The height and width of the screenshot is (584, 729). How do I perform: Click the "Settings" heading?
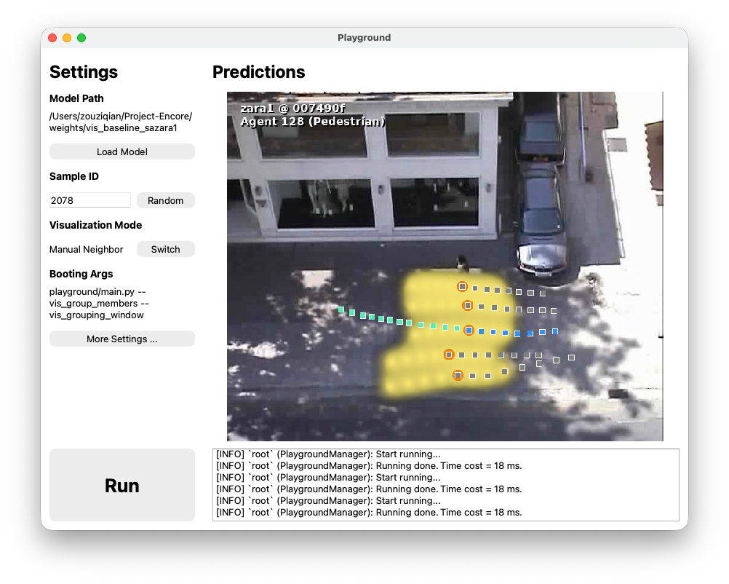pos(84,72)
